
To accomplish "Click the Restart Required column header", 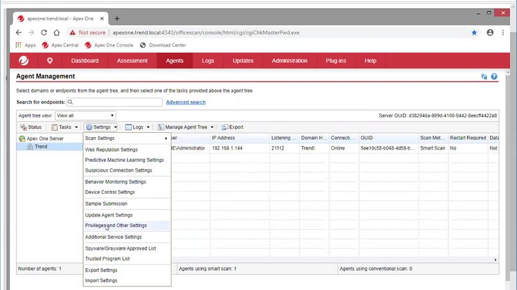I will click(468, 138).
